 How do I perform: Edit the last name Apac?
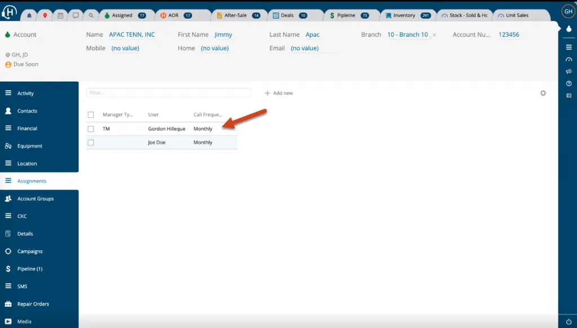point(312,34)
